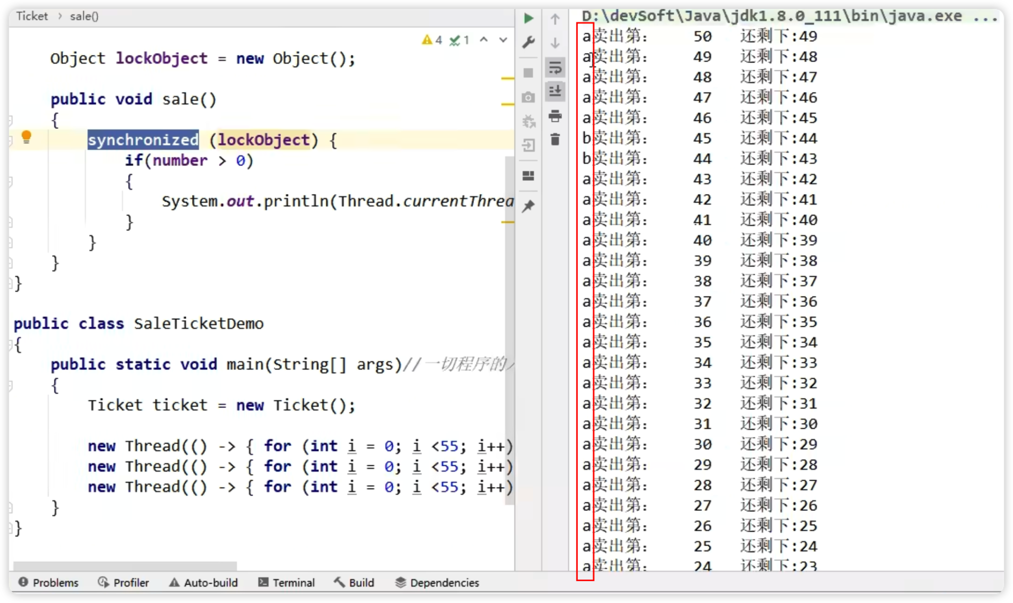
Task: Click the 'public void sale()' declaration
Action: [x=134, y=100]
